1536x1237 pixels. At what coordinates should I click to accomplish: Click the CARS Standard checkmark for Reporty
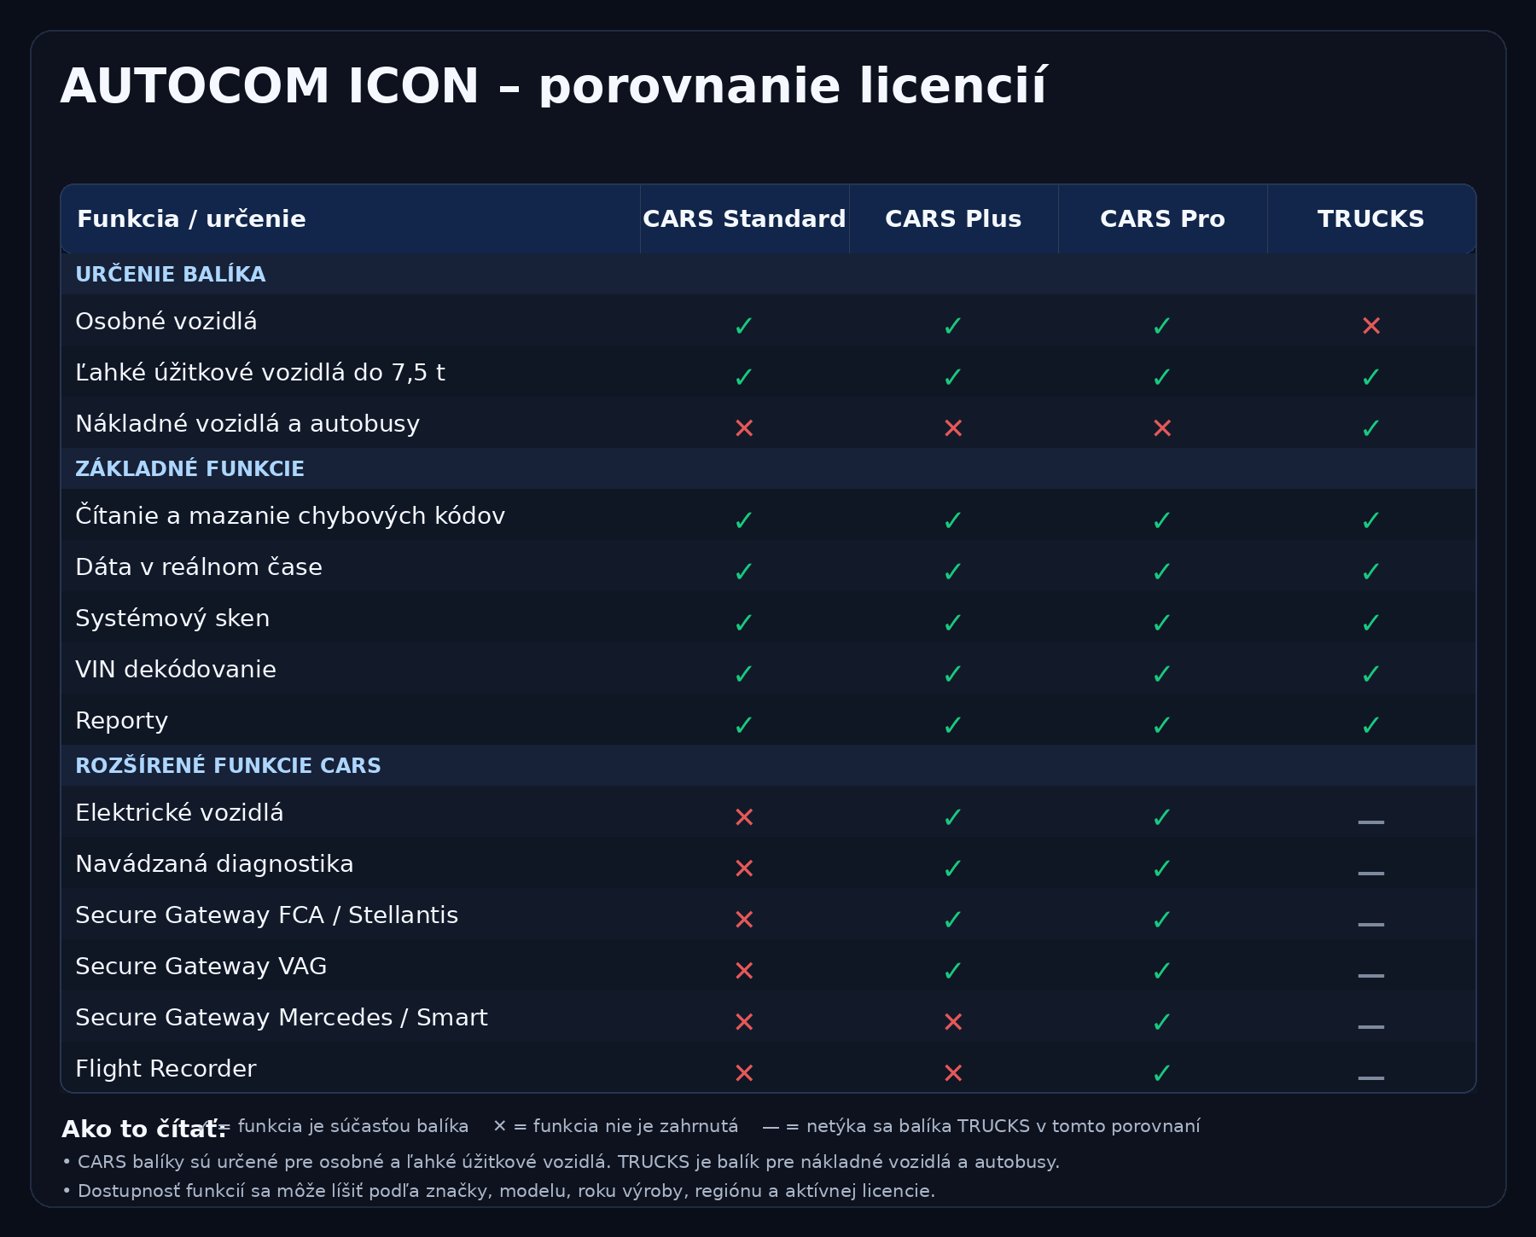pos(744,724)
